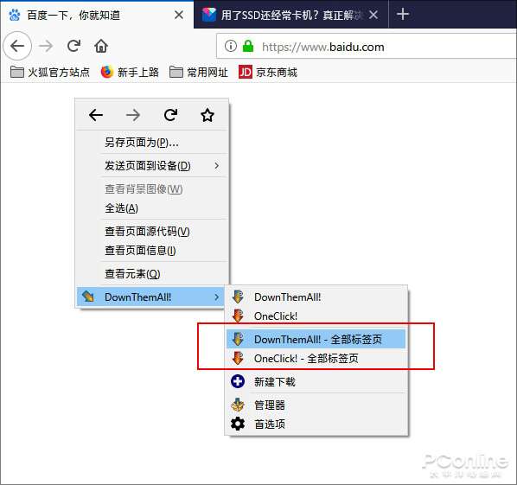Click the browser forward arrow button
The height and width of the screenshot is (485, 517).
pos(46,46)
